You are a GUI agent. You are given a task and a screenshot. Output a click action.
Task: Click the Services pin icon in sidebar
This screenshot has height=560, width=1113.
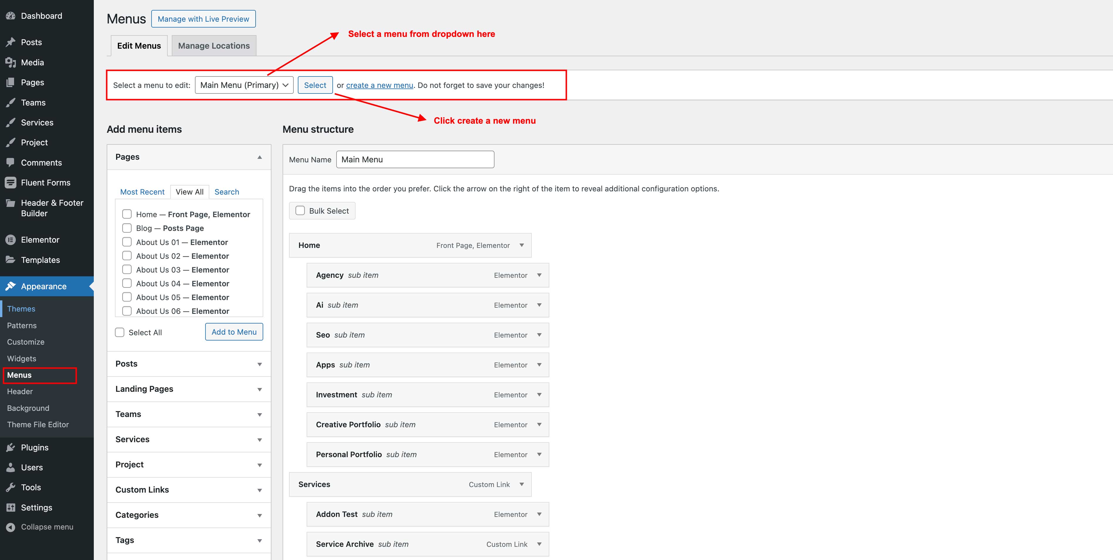pos(11,123)
